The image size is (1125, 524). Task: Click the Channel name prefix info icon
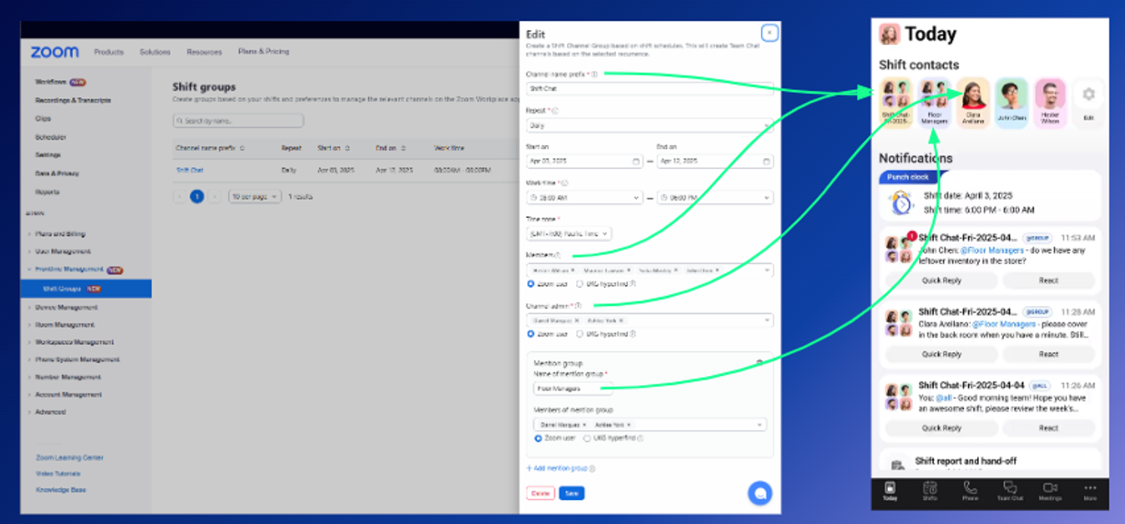(595, 74)
